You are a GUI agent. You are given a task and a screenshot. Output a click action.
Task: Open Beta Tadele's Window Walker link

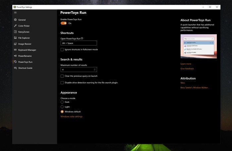pos(194,88)
